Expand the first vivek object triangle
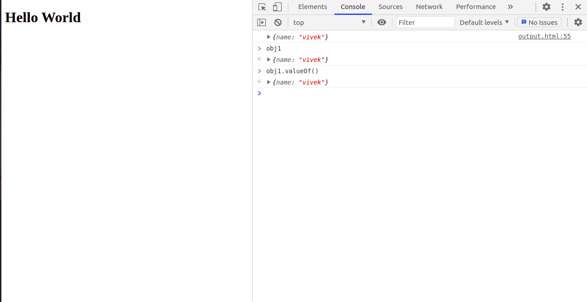 [x=268, y=37]
